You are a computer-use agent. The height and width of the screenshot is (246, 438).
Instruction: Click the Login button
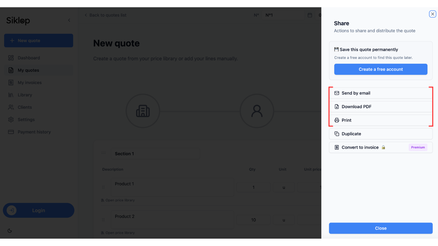39,210
